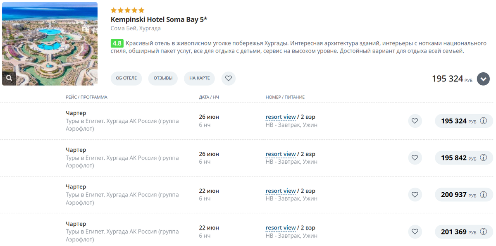Open the 'Об отеле' section
Screen dimensions: 496x246
[126, 78]
